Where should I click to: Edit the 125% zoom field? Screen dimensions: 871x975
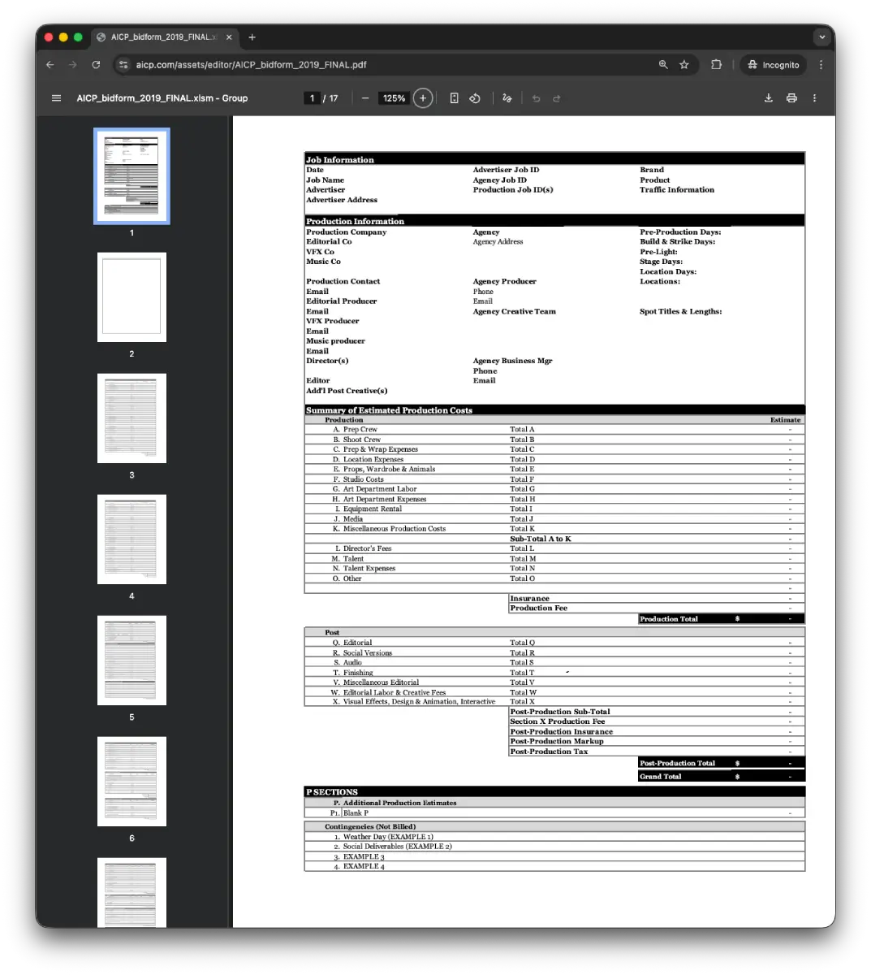[395, 98]
